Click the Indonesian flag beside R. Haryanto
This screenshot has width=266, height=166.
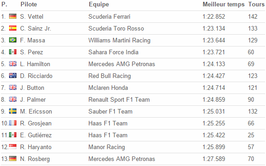point(13,147)
